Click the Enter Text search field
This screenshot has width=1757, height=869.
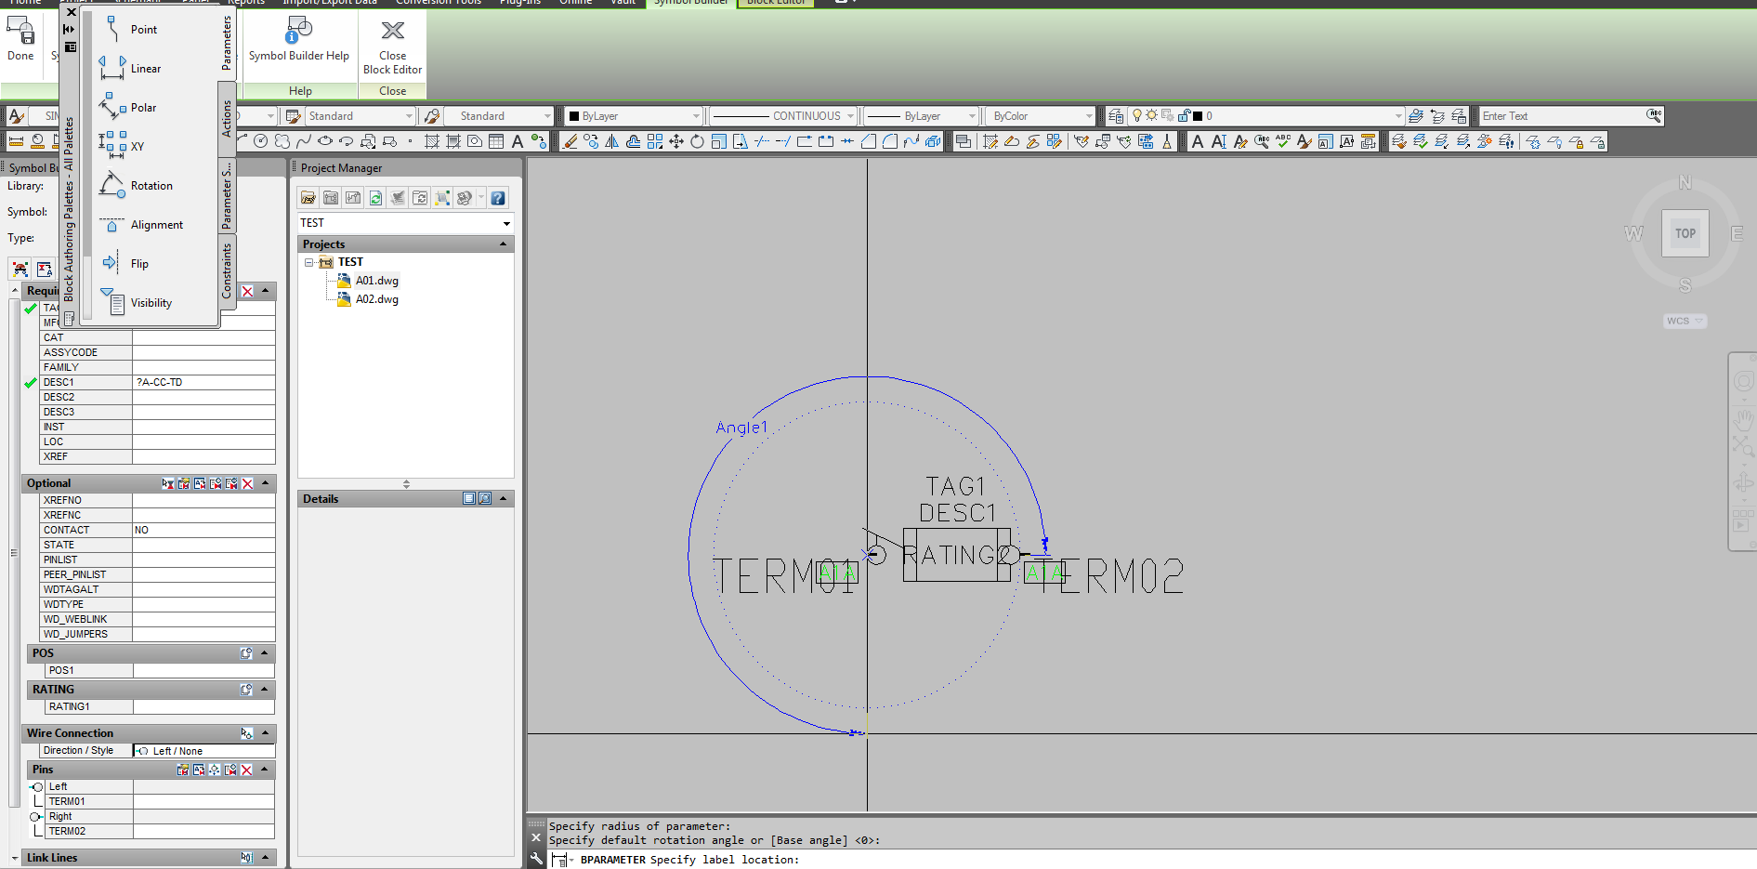tap(1561, 116)
